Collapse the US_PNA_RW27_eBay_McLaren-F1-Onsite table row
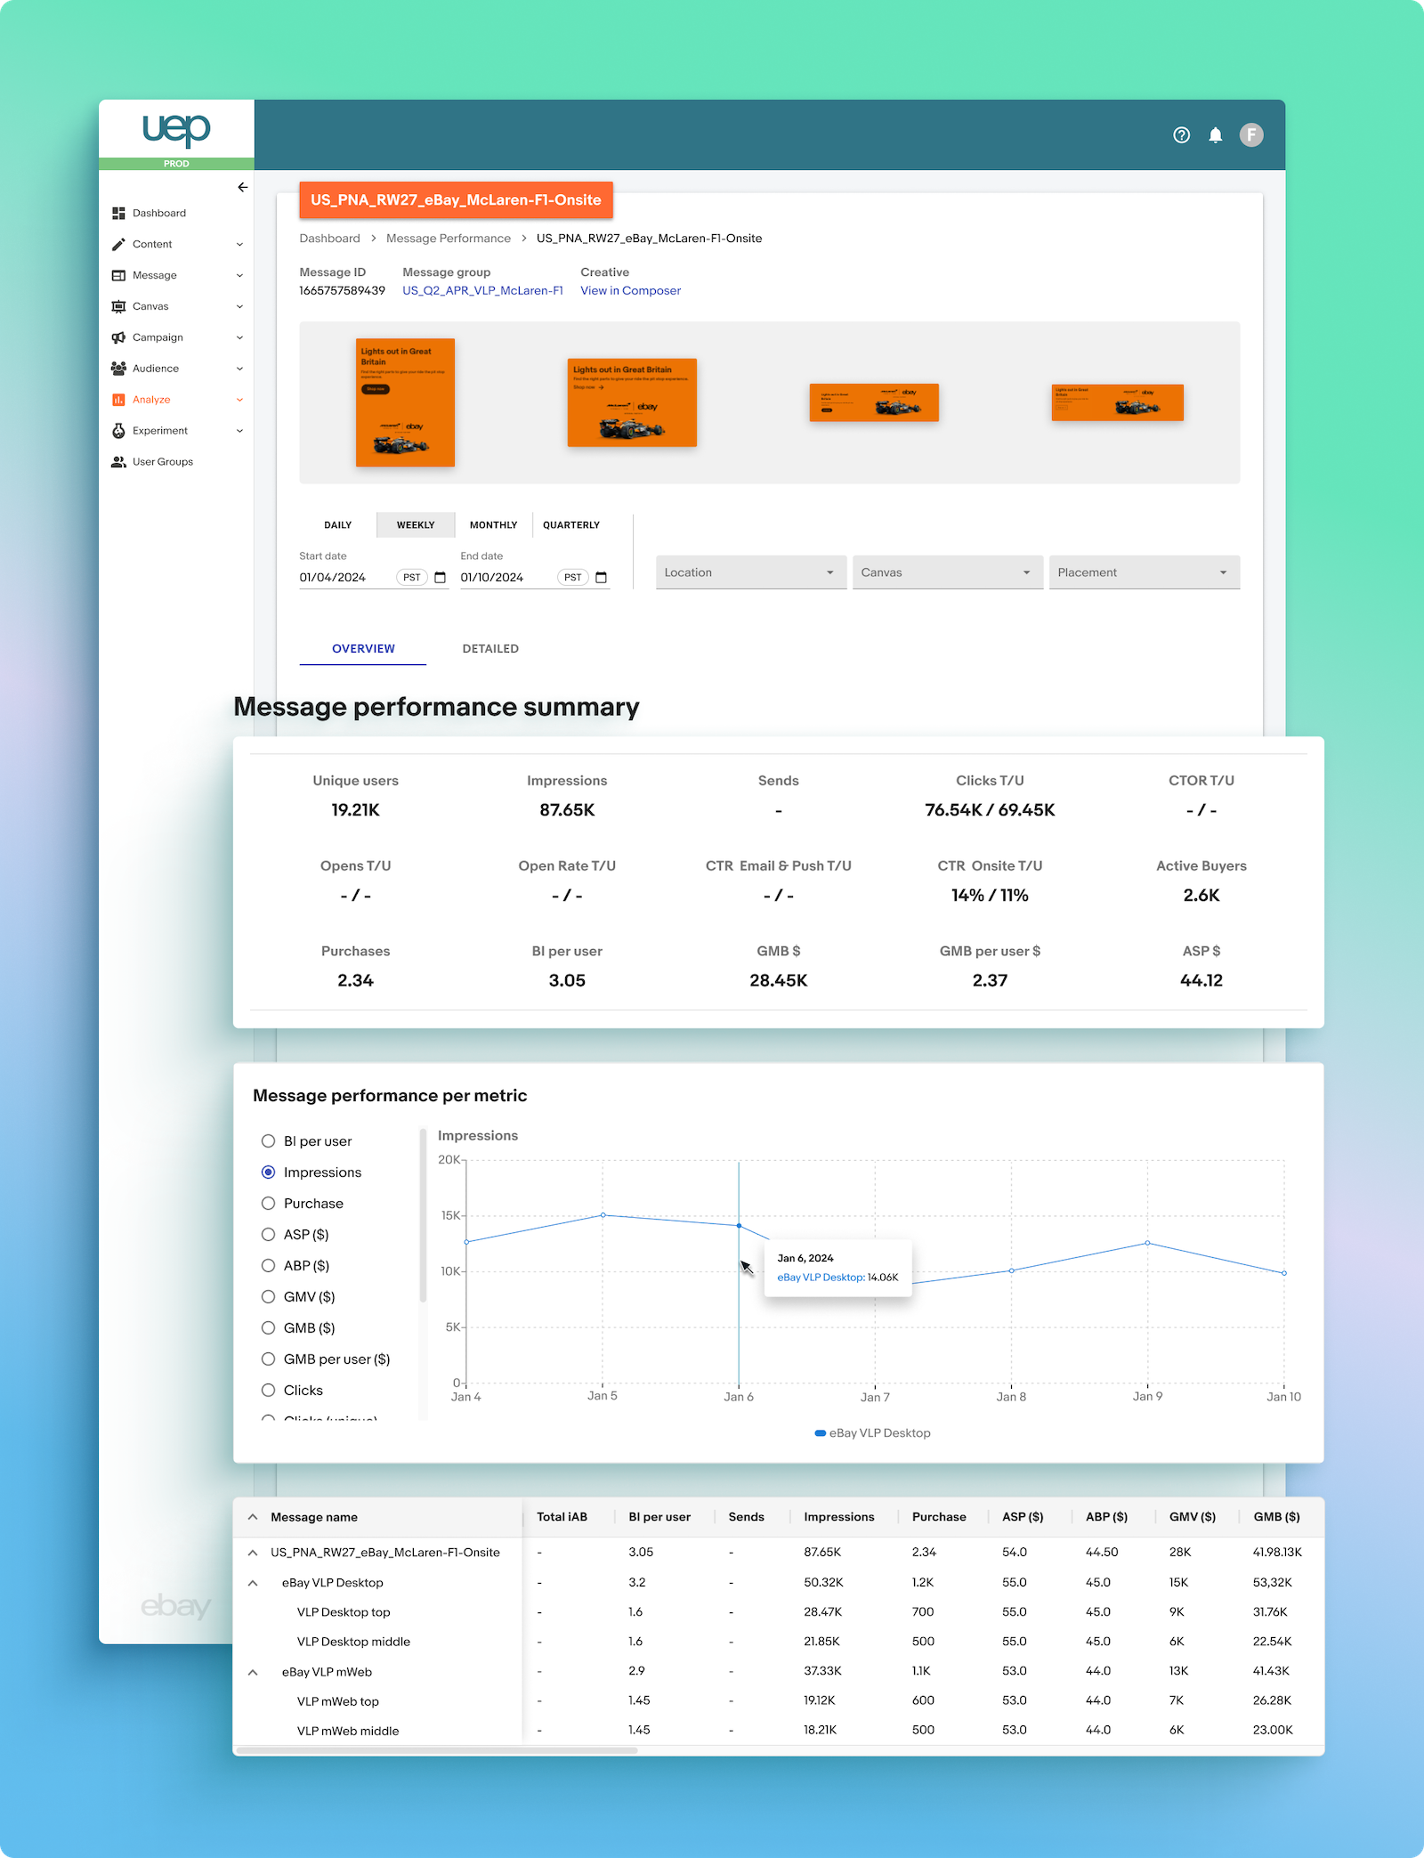Screen dimensions: 1424x1858 (253, 1553)
